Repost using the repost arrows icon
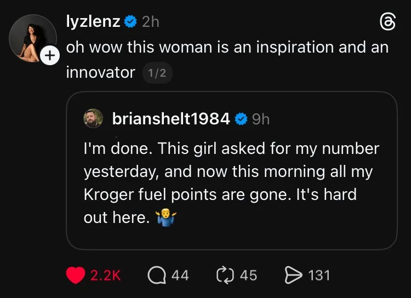 tap(225, 275)
